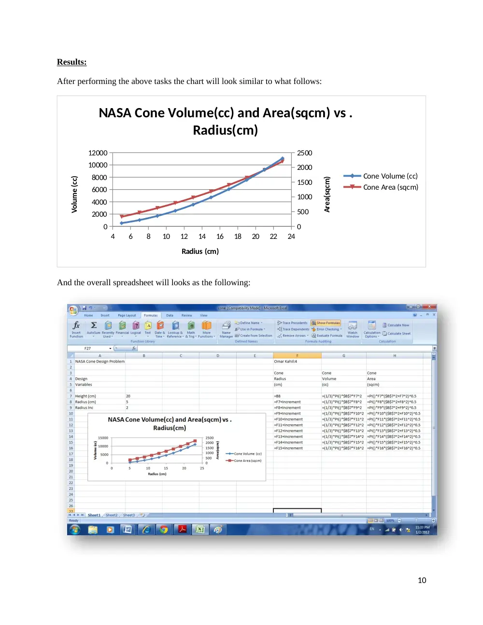The height and width of the screenshot is (625, 483).
Task: Open the Name Manager
Action: tap(226, 329)
